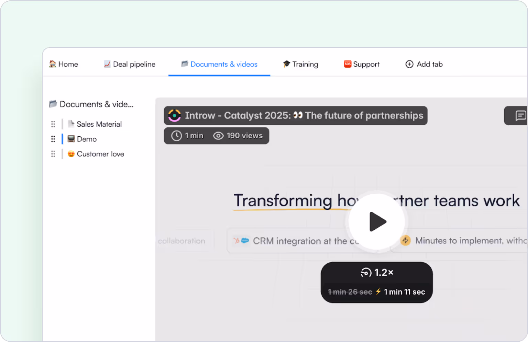Go to the Support tab
This screenshot has height=342, width=528.
pos(362,64)
